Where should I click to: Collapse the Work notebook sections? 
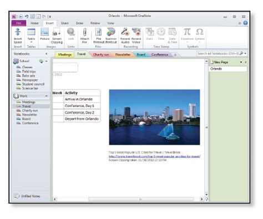pyautogui.click(x=46, y=96)
